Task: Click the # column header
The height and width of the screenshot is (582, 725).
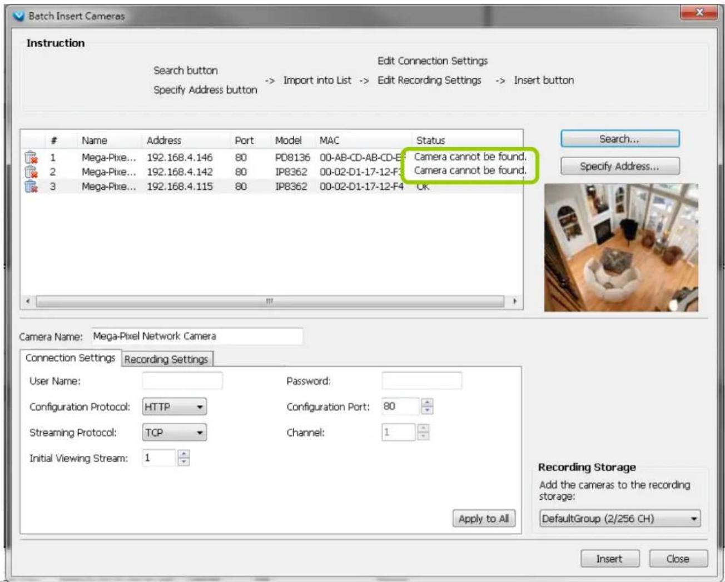Action: (53, 141)
